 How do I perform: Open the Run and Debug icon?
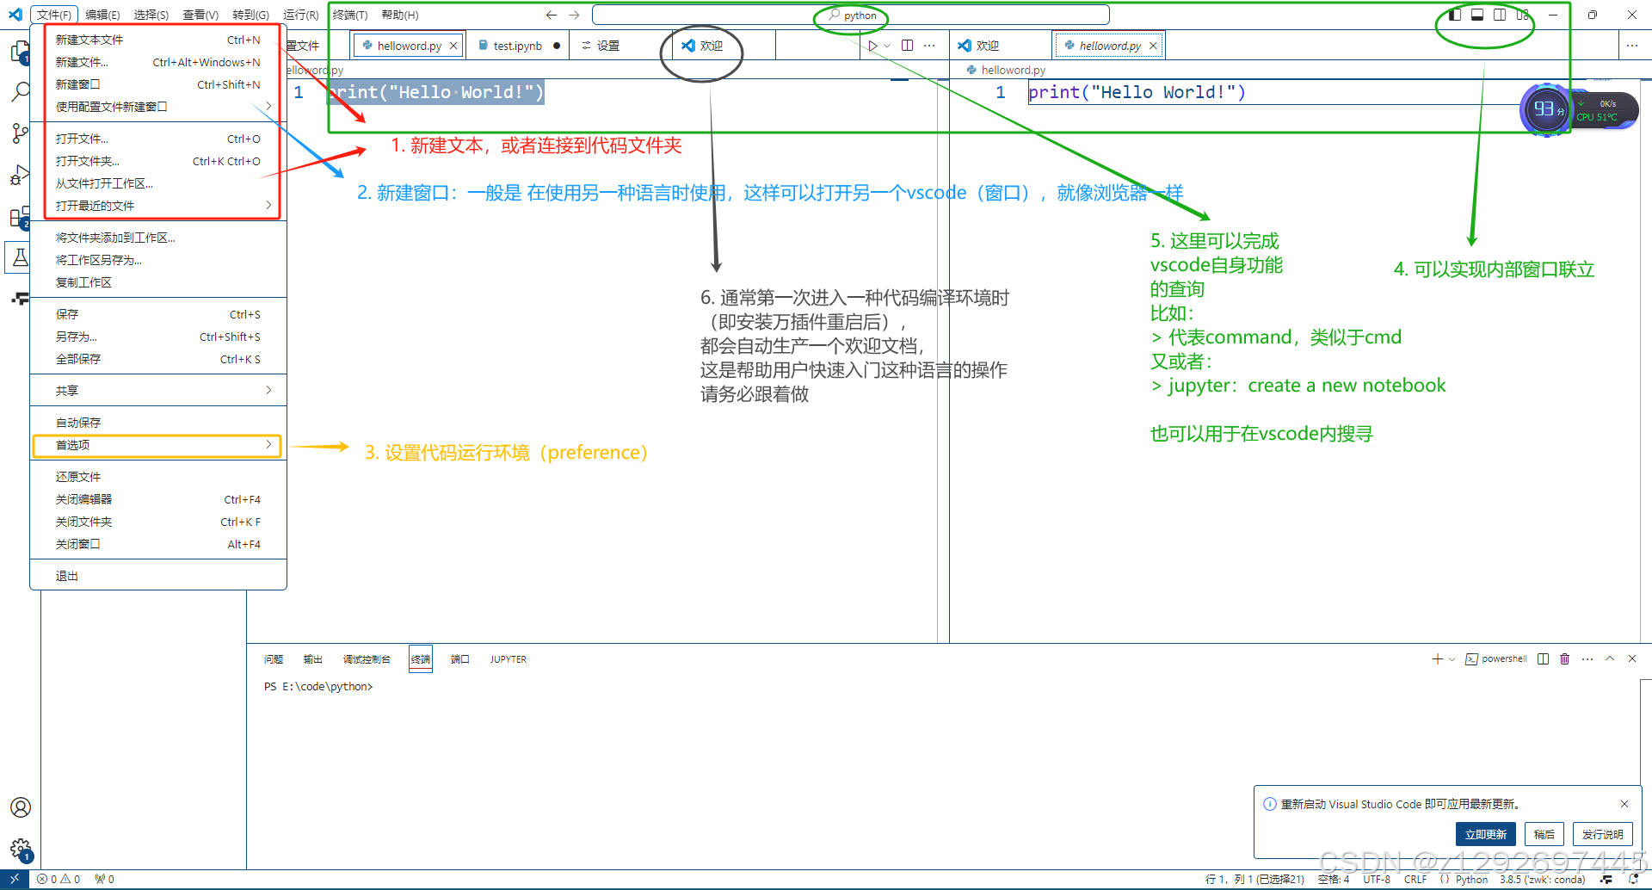tap(20, 175)
